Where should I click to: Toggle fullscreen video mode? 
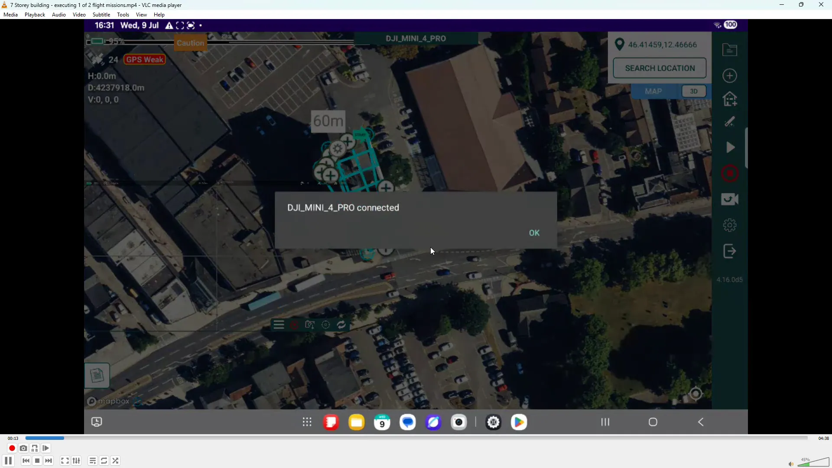(65, 461)
